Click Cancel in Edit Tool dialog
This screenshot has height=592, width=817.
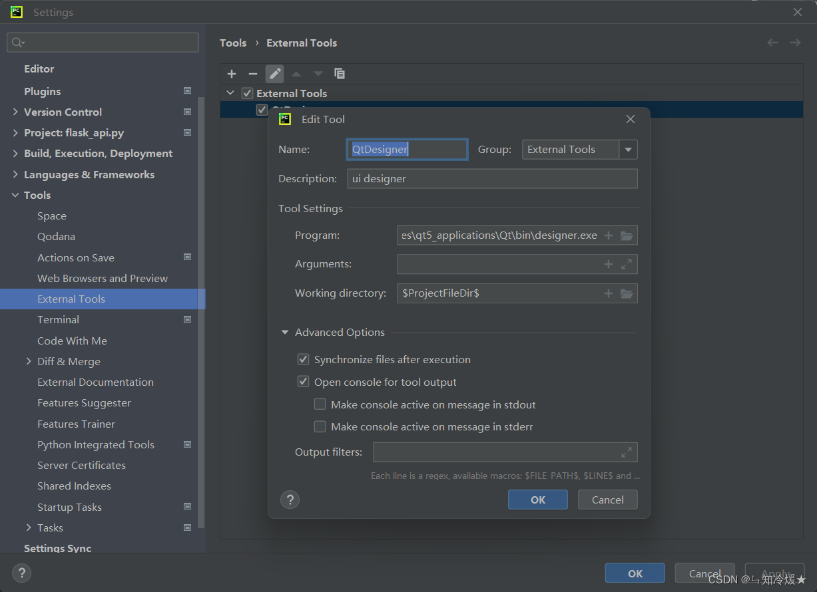coord(607,500)
